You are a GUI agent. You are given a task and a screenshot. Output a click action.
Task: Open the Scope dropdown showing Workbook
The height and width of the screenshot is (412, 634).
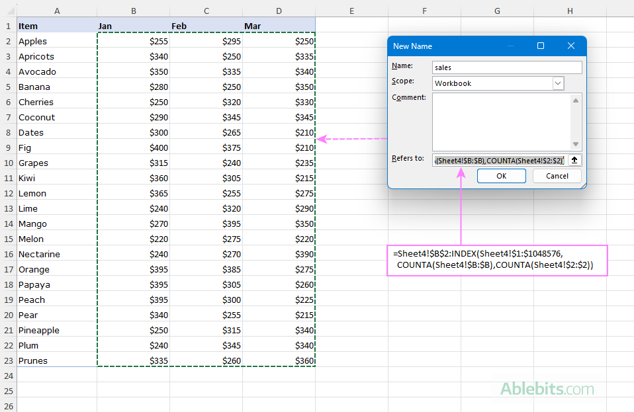(x=558, y=83)
